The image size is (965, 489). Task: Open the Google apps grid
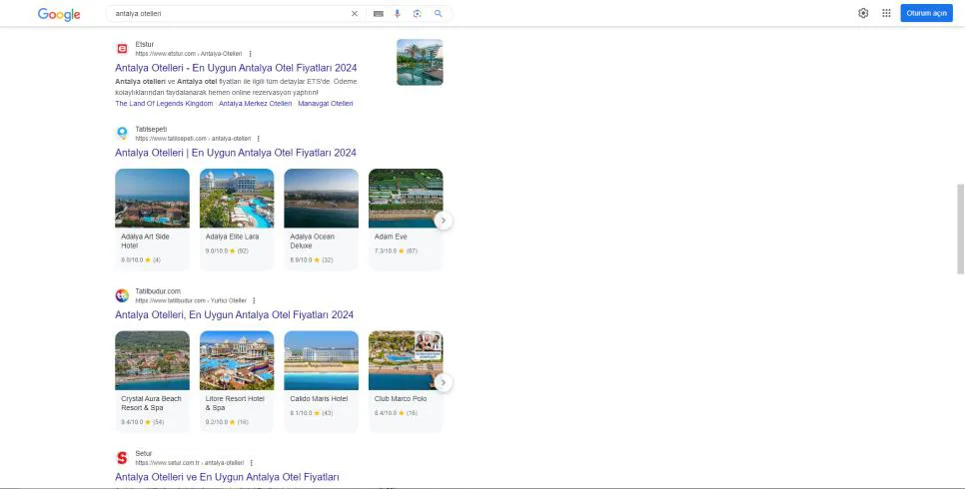coord(886,13)
